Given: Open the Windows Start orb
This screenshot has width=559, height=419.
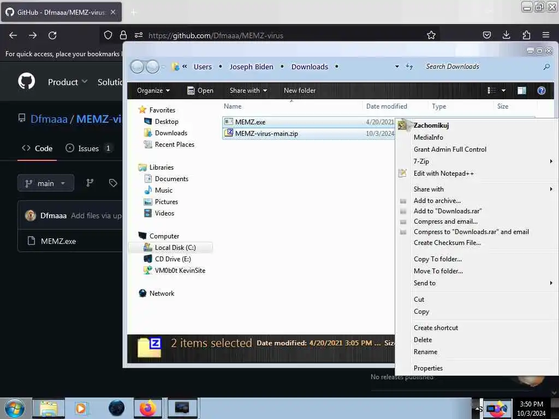Looking at the screenshot, I should (15, 408).
